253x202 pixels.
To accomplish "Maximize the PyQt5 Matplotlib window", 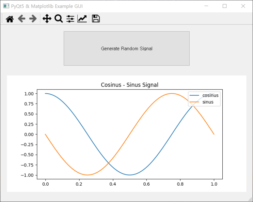I will 225,6.
